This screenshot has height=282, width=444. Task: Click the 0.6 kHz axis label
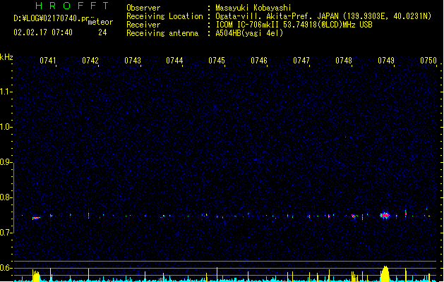click(6, 268)
